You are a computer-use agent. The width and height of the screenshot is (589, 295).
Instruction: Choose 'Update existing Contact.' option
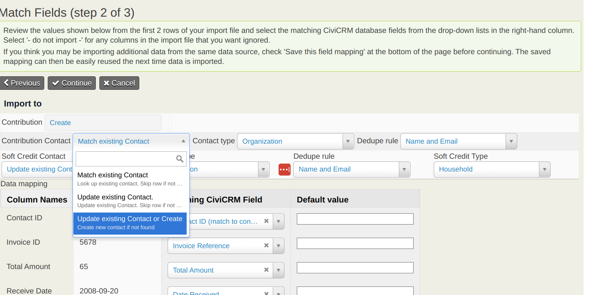point(130,201)
